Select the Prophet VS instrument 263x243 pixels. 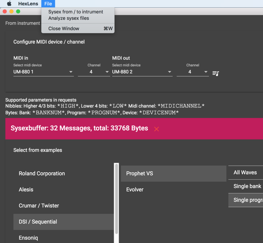pos(173,174)
